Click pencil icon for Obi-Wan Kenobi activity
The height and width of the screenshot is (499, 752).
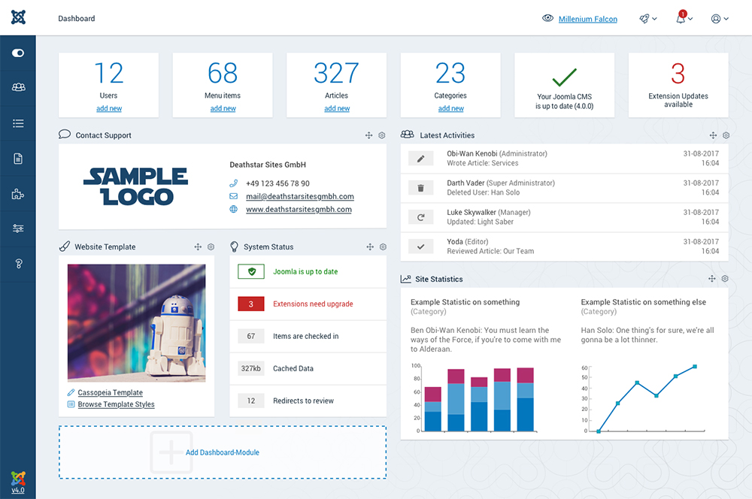pos(420,159)
